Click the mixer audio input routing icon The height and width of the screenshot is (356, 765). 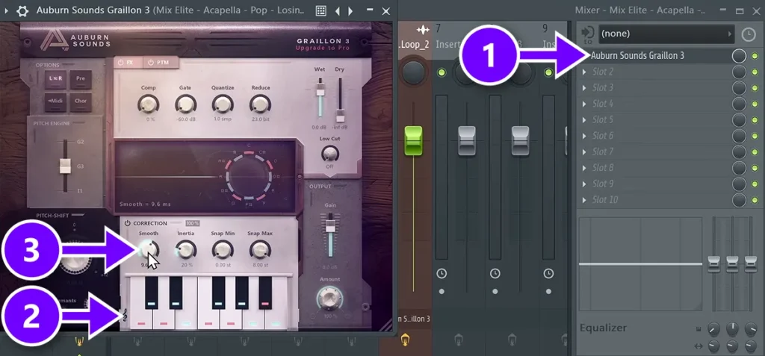click(x=588, y=34)
